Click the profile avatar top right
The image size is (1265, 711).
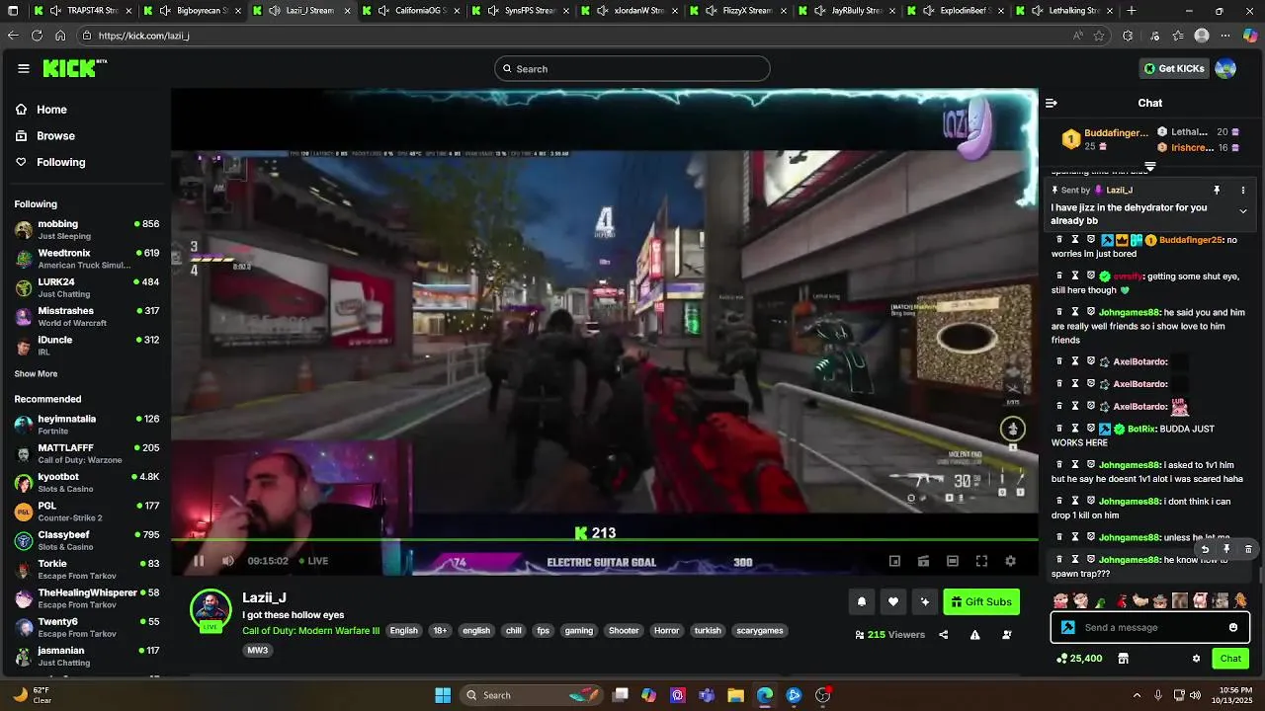click(x=1225, y=68)
